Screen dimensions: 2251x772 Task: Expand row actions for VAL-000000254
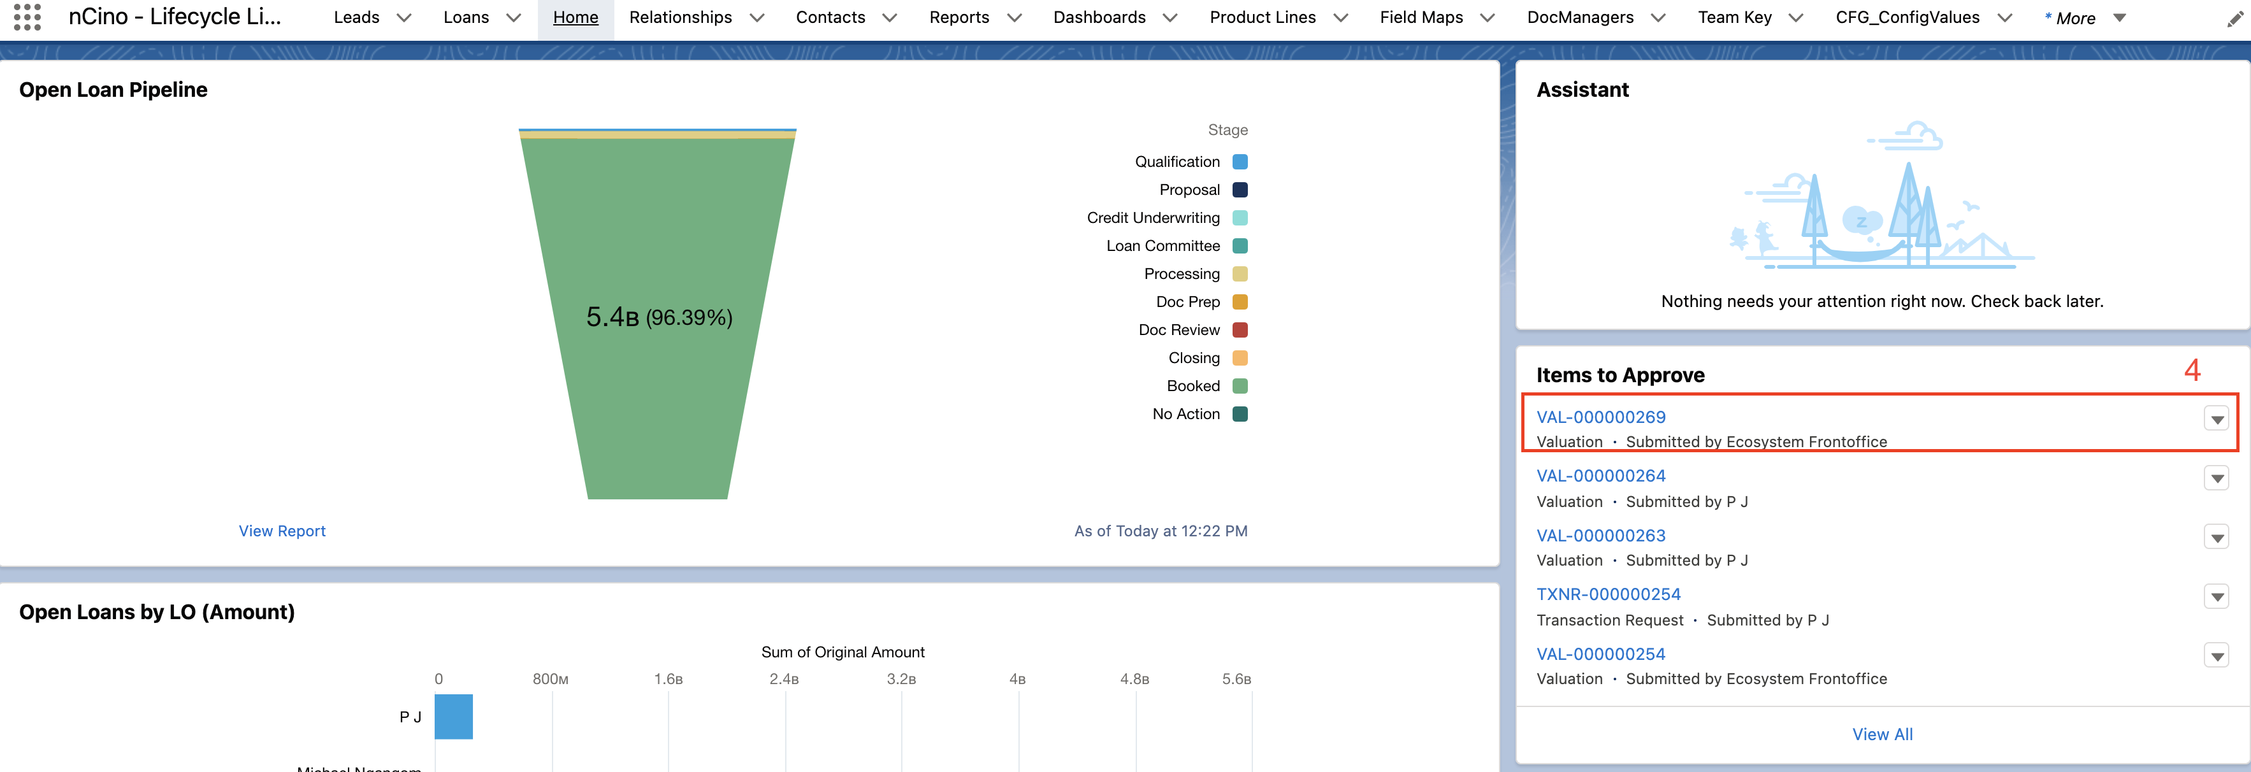(x=2217, y=656)
